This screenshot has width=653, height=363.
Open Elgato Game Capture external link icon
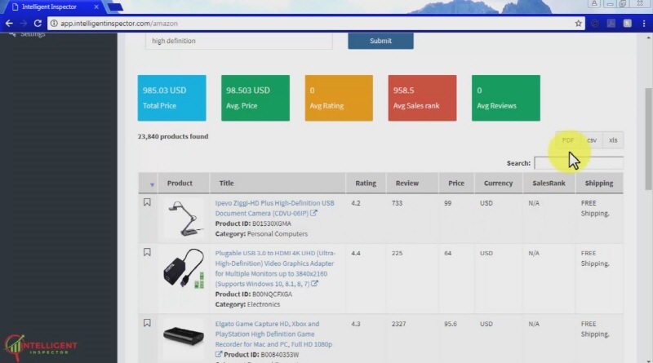(x=219, y=354)
